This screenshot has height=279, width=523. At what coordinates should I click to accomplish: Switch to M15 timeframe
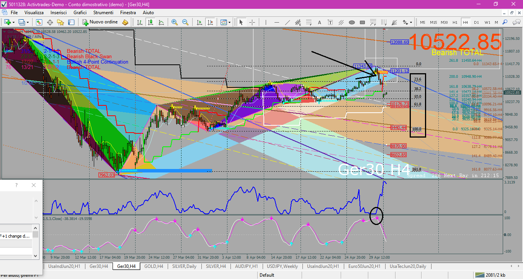(x=433, y=22)
